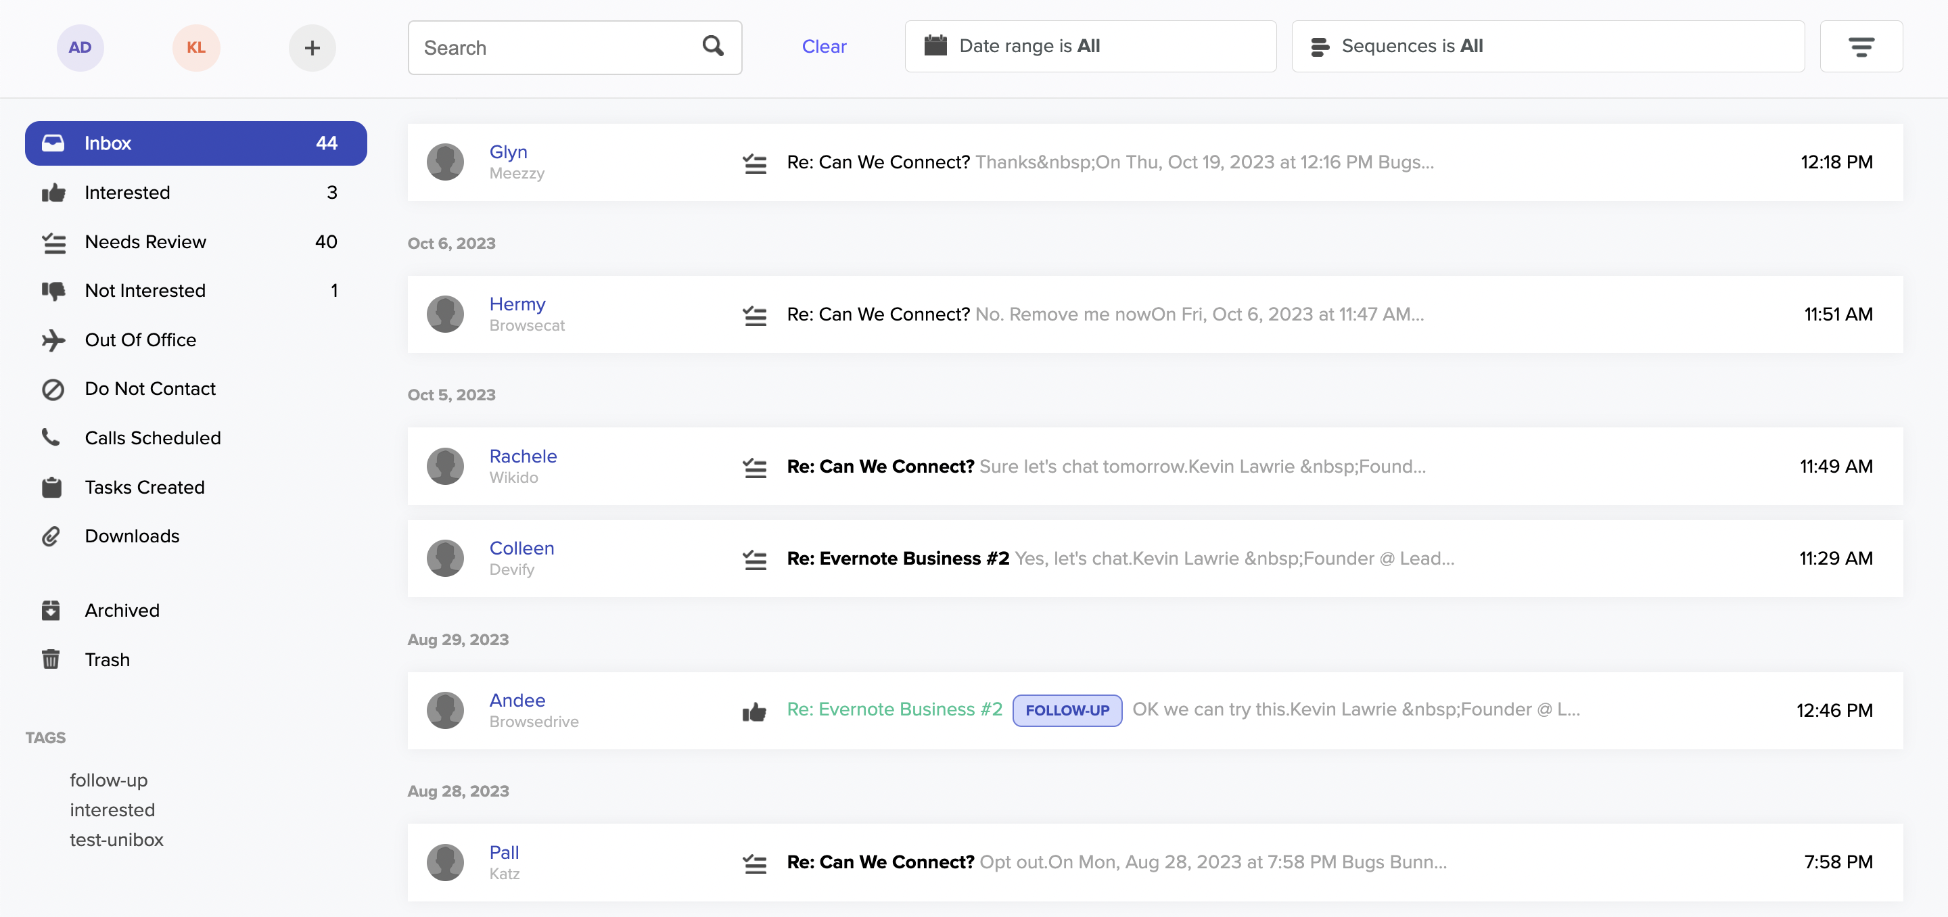The width and height of the screenshot is (1948, 917).
Task: Click the Out Of Office airplane icon
Action: click(53, 340)
